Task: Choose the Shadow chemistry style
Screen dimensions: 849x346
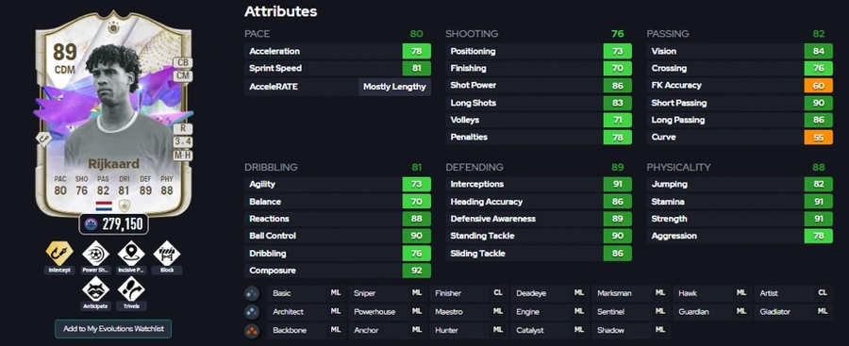Action: tap(631, 330)
